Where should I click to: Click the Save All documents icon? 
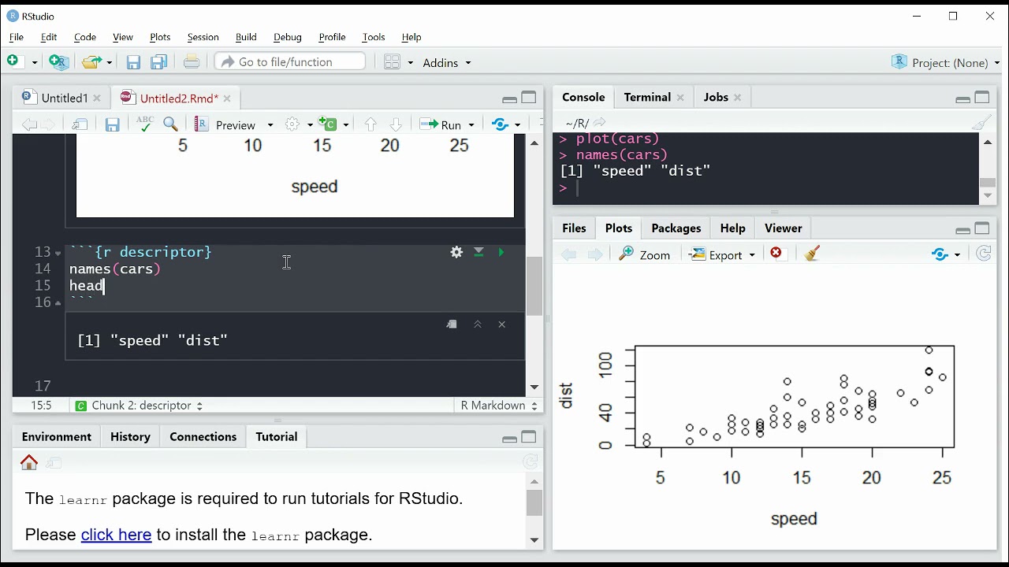159,62
